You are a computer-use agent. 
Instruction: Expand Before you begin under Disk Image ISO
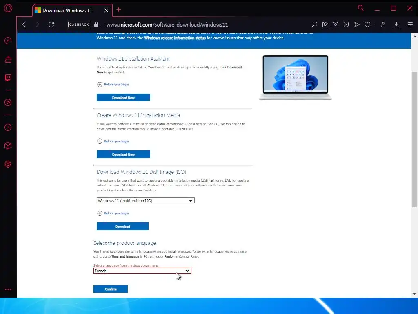point(113,213)
